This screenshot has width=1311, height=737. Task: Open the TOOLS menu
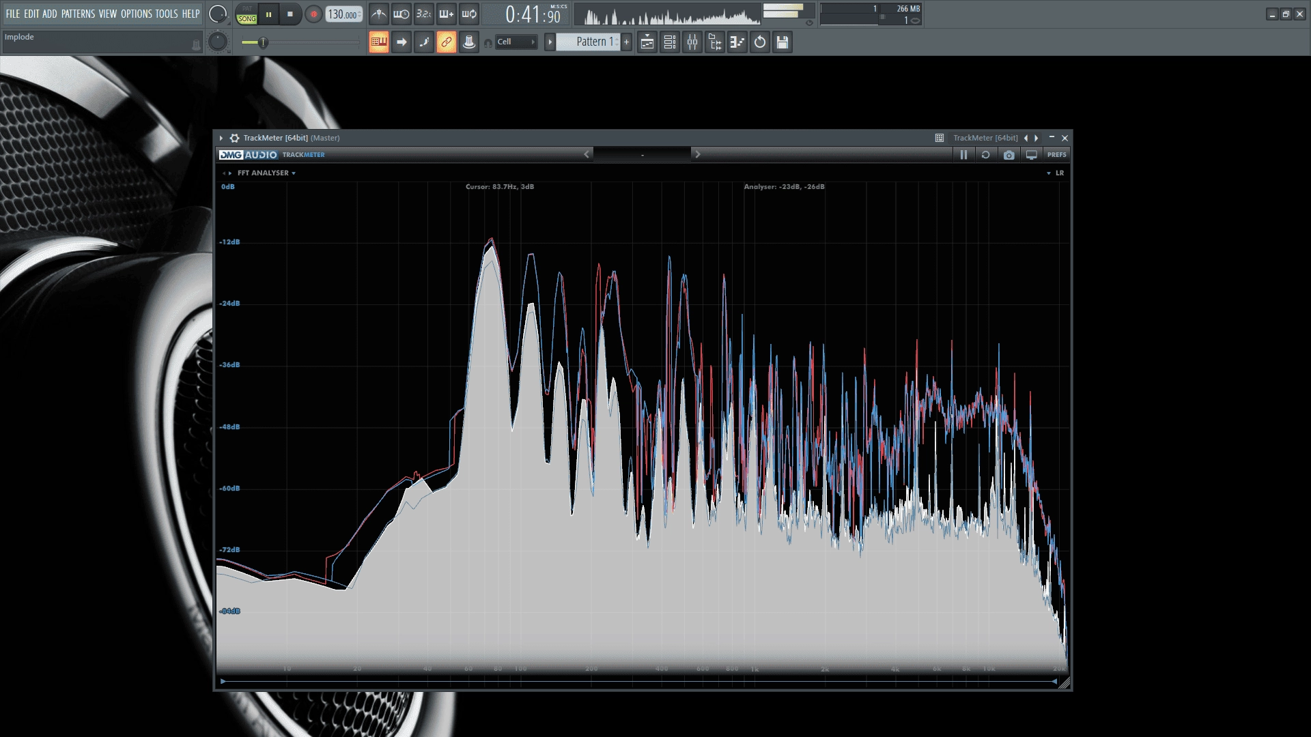tap(167, 14)
